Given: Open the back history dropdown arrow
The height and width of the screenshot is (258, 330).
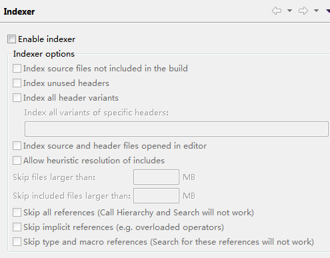Looking at the screenshot, I should (x=289, y=11).
